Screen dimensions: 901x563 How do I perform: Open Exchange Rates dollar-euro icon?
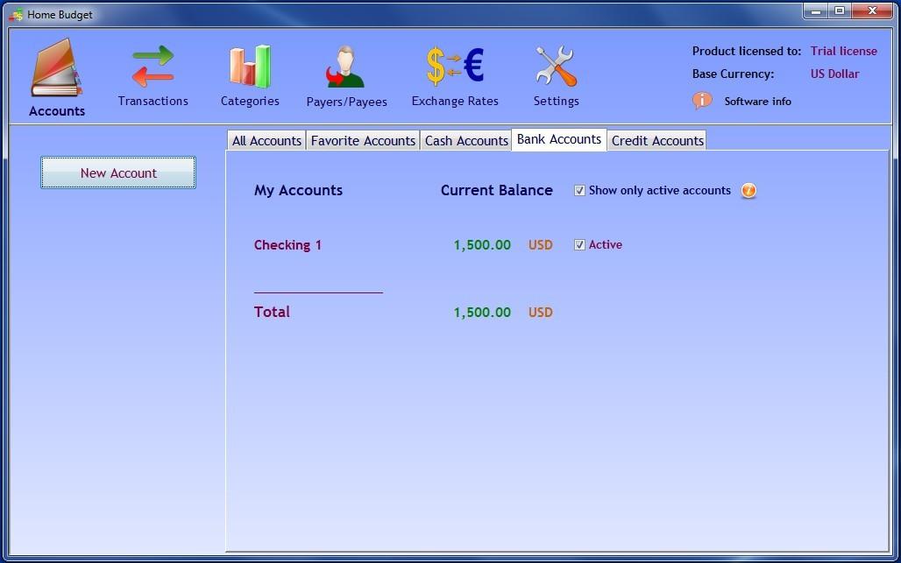(455, 66)
